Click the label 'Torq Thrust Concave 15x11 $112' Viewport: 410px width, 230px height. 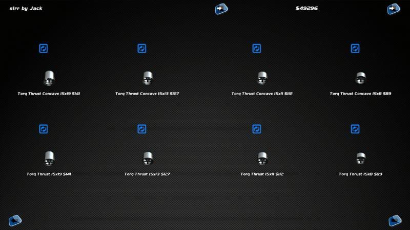click(262, 94)
